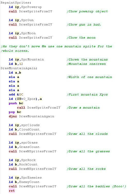Click the 'Show gun in hud' comment
The width and height of the screenshot is (127, 194).
click(84, 24)
